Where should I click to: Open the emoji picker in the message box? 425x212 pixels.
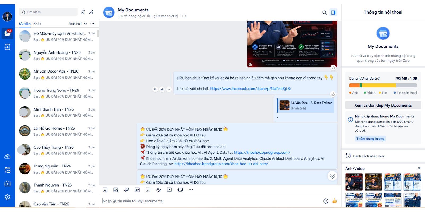pos(326,201)
